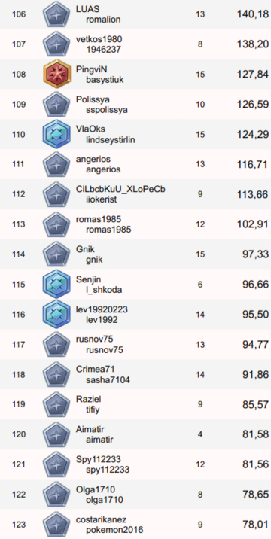Click the score 94,77
This screenshot has width=271, height=539.
click(255, 345)
